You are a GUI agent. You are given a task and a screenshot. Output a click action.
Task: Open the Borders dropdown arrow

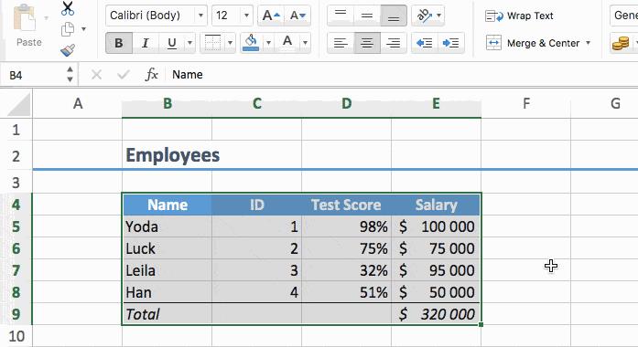(230, 43)
